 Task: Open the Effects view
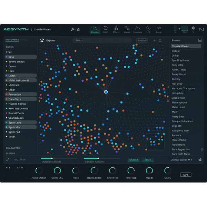pyautogui.click(x=116, y=30)
